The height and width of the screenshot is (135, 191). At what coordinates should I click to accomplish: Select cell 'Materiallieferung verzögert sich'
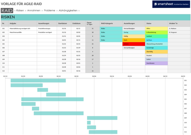23,29
